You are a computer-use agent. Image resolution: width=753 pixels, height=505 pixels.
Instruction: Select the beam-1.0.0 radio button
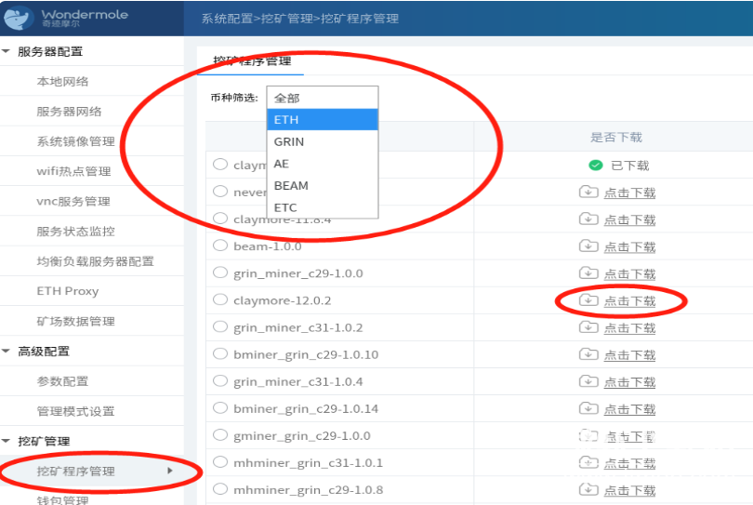(220, 246)
